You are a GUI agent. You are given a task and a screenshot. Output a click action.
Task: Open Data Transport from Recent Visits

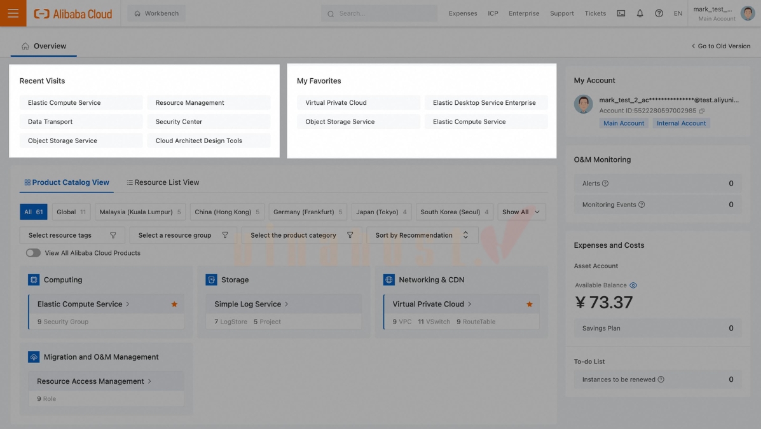pyautogui.click(x=81, y=121)
